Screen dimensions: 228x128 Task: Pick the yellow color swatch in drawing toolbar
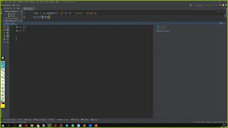3,106
